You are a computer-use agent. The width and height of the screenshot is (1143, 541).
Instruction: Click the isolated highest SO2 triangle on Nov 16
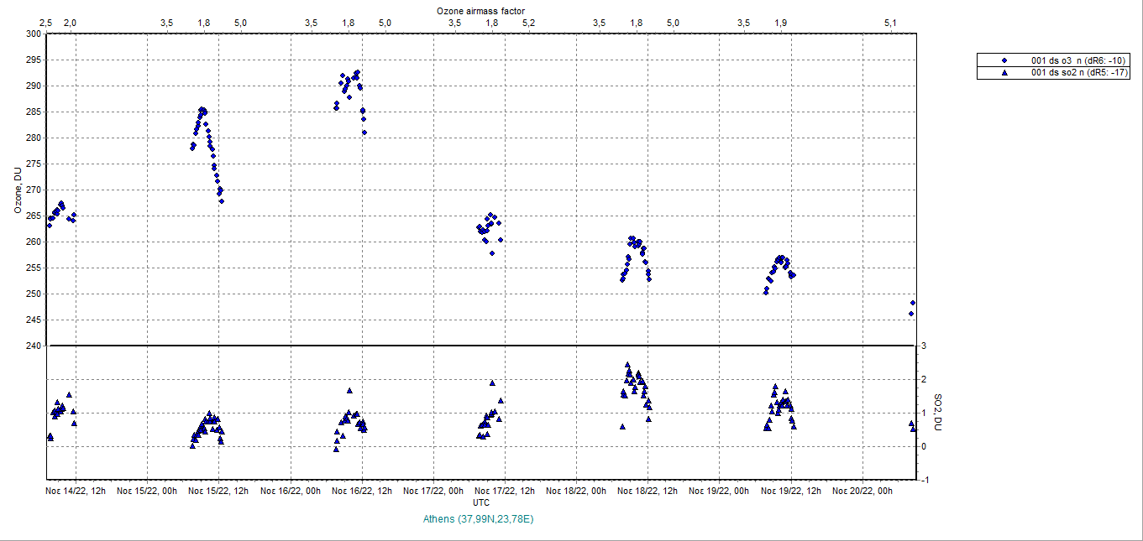349,391
